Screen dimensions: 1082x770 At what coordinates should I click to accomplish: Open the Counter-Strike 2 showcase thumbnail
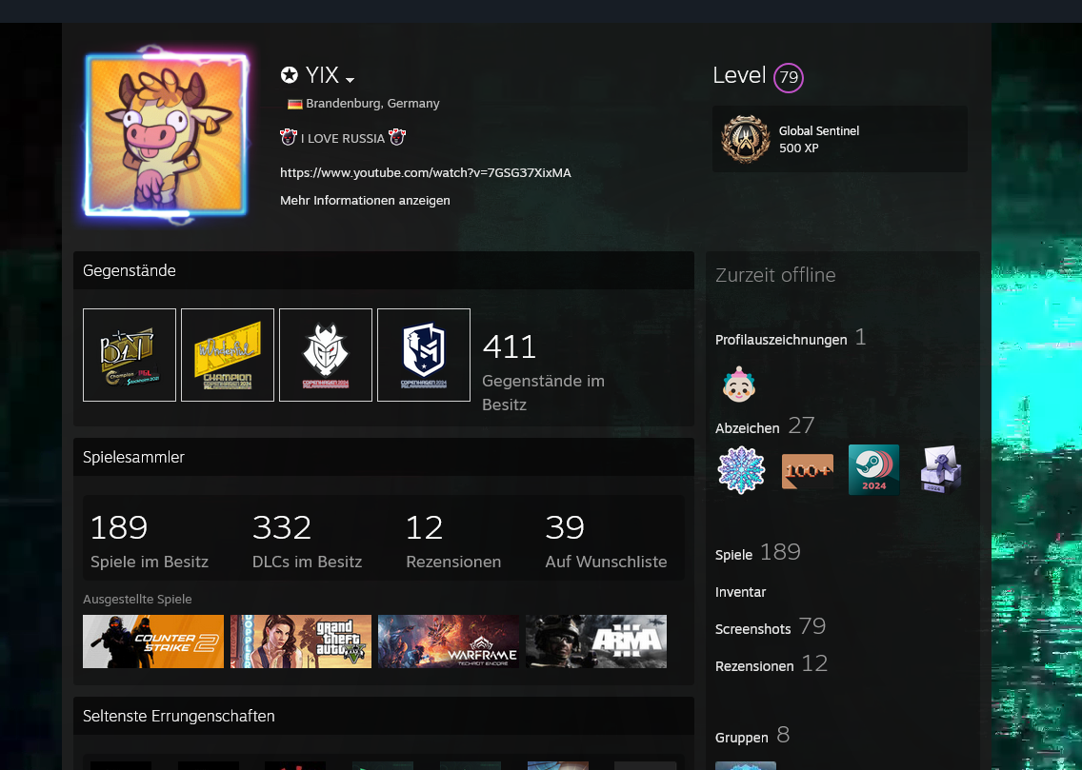click(153, 642)
